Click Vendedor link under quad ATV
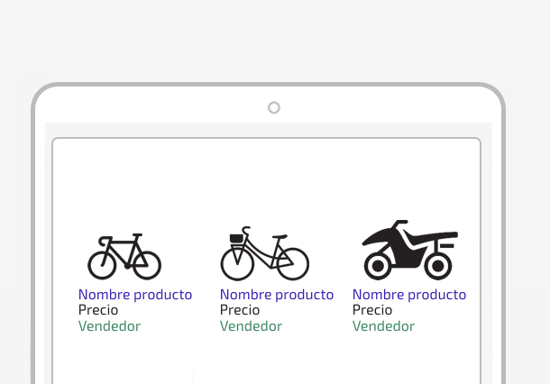 tap(383, 326)
